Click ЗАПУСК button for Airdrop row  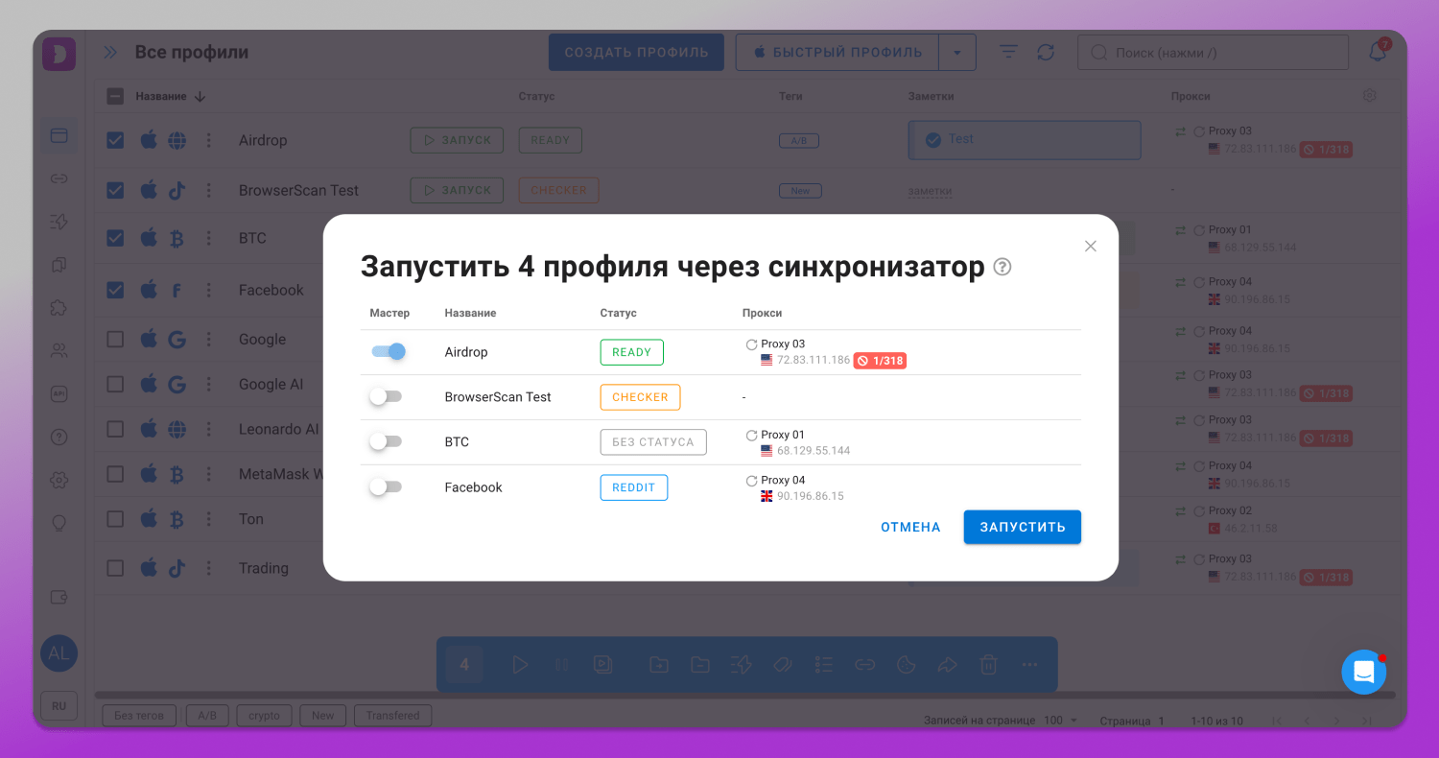(x=457, y=140)
